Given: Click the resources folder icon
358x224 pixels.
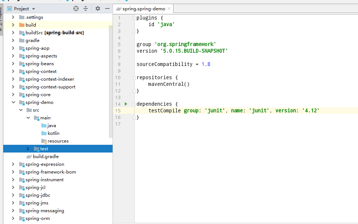Looking at the screenshot, I should click(44, 141).
